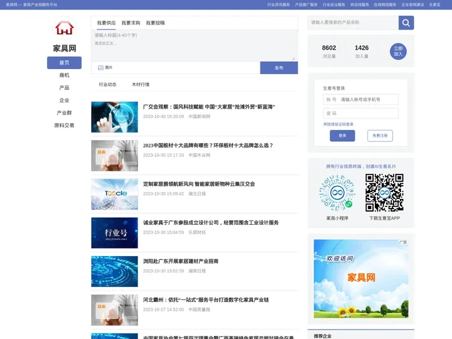Click 家具网—家具产业链服务平台 header text
This screenshot has width=452, height=339.
point(31,4)
